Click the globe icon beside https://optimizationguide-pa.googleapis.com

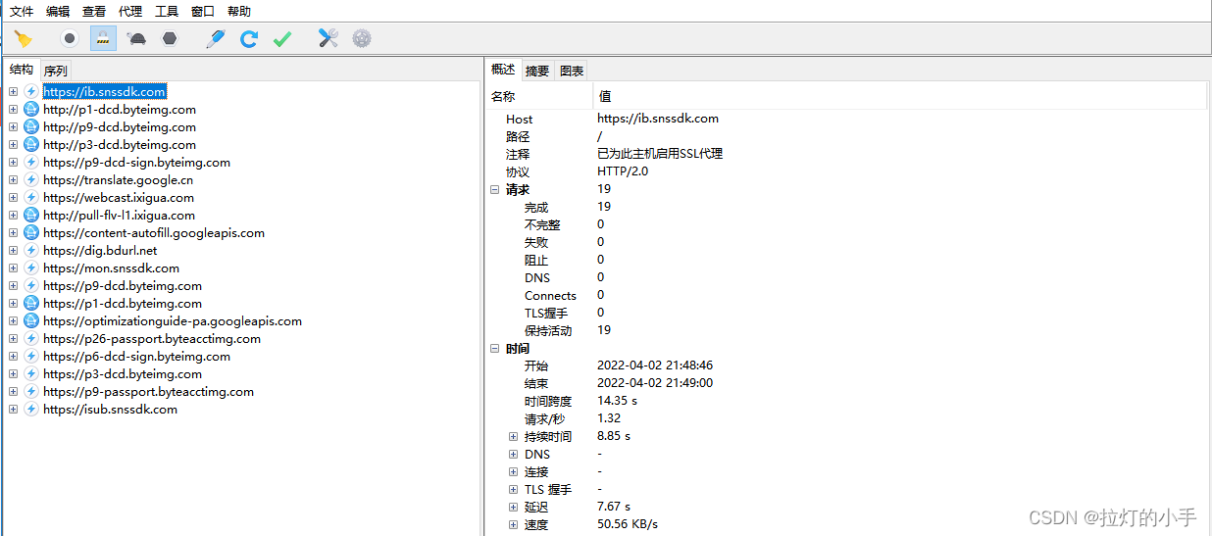tap(30, 320)
